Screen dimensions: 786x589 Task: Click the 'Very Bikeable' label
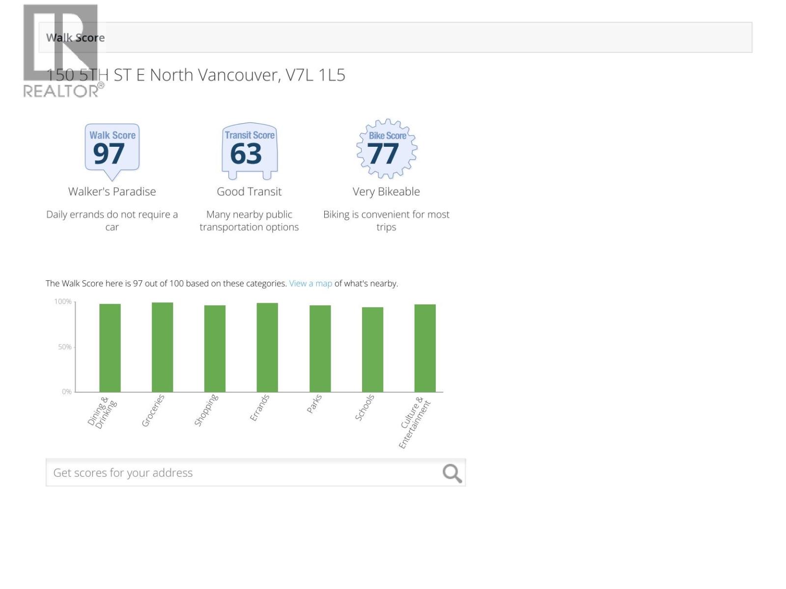[x=386, y=192]
